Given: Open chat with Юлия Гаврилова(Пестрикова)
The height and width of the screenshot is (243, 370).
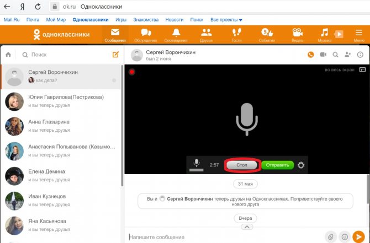Looking at the screenshot, I should (x=61, y=101).
